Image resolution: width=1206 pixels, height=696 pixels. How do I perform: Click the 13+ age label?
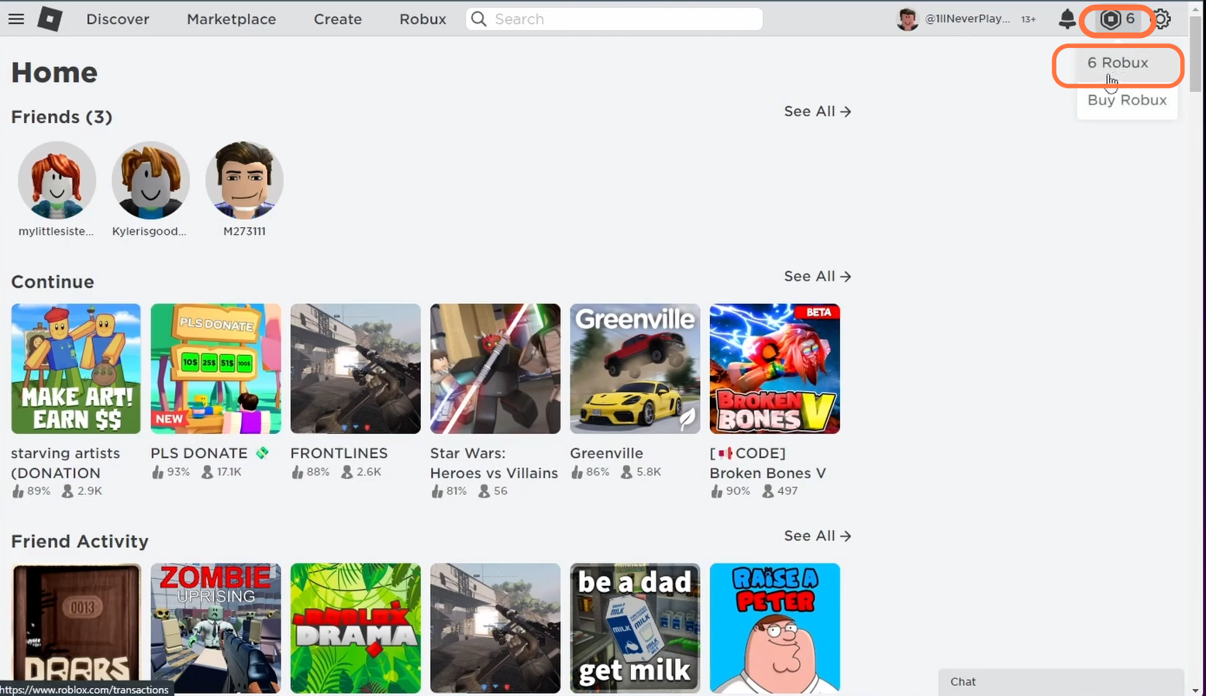coord(1029,19)
